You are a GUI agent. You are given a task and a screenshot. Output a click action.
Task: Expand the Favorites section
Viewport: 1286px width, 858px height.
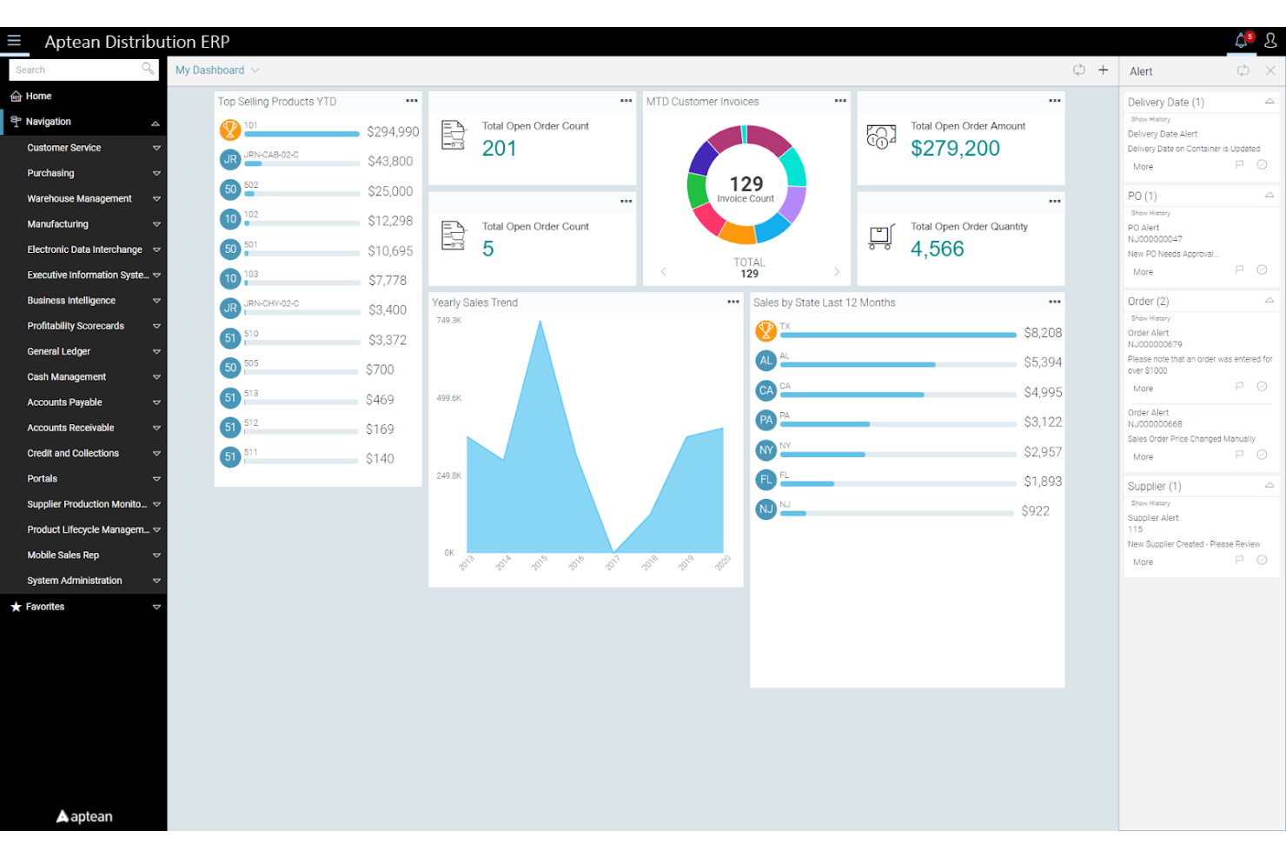156,607
